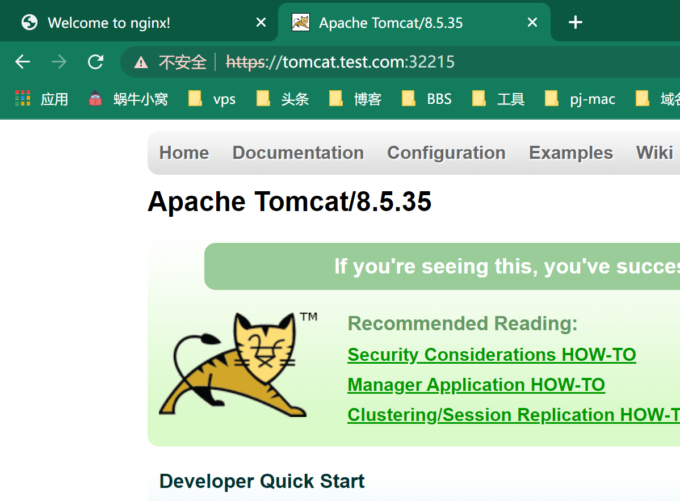
Task: Close the Apache Tomcat tab
Action: coord(532,23)
